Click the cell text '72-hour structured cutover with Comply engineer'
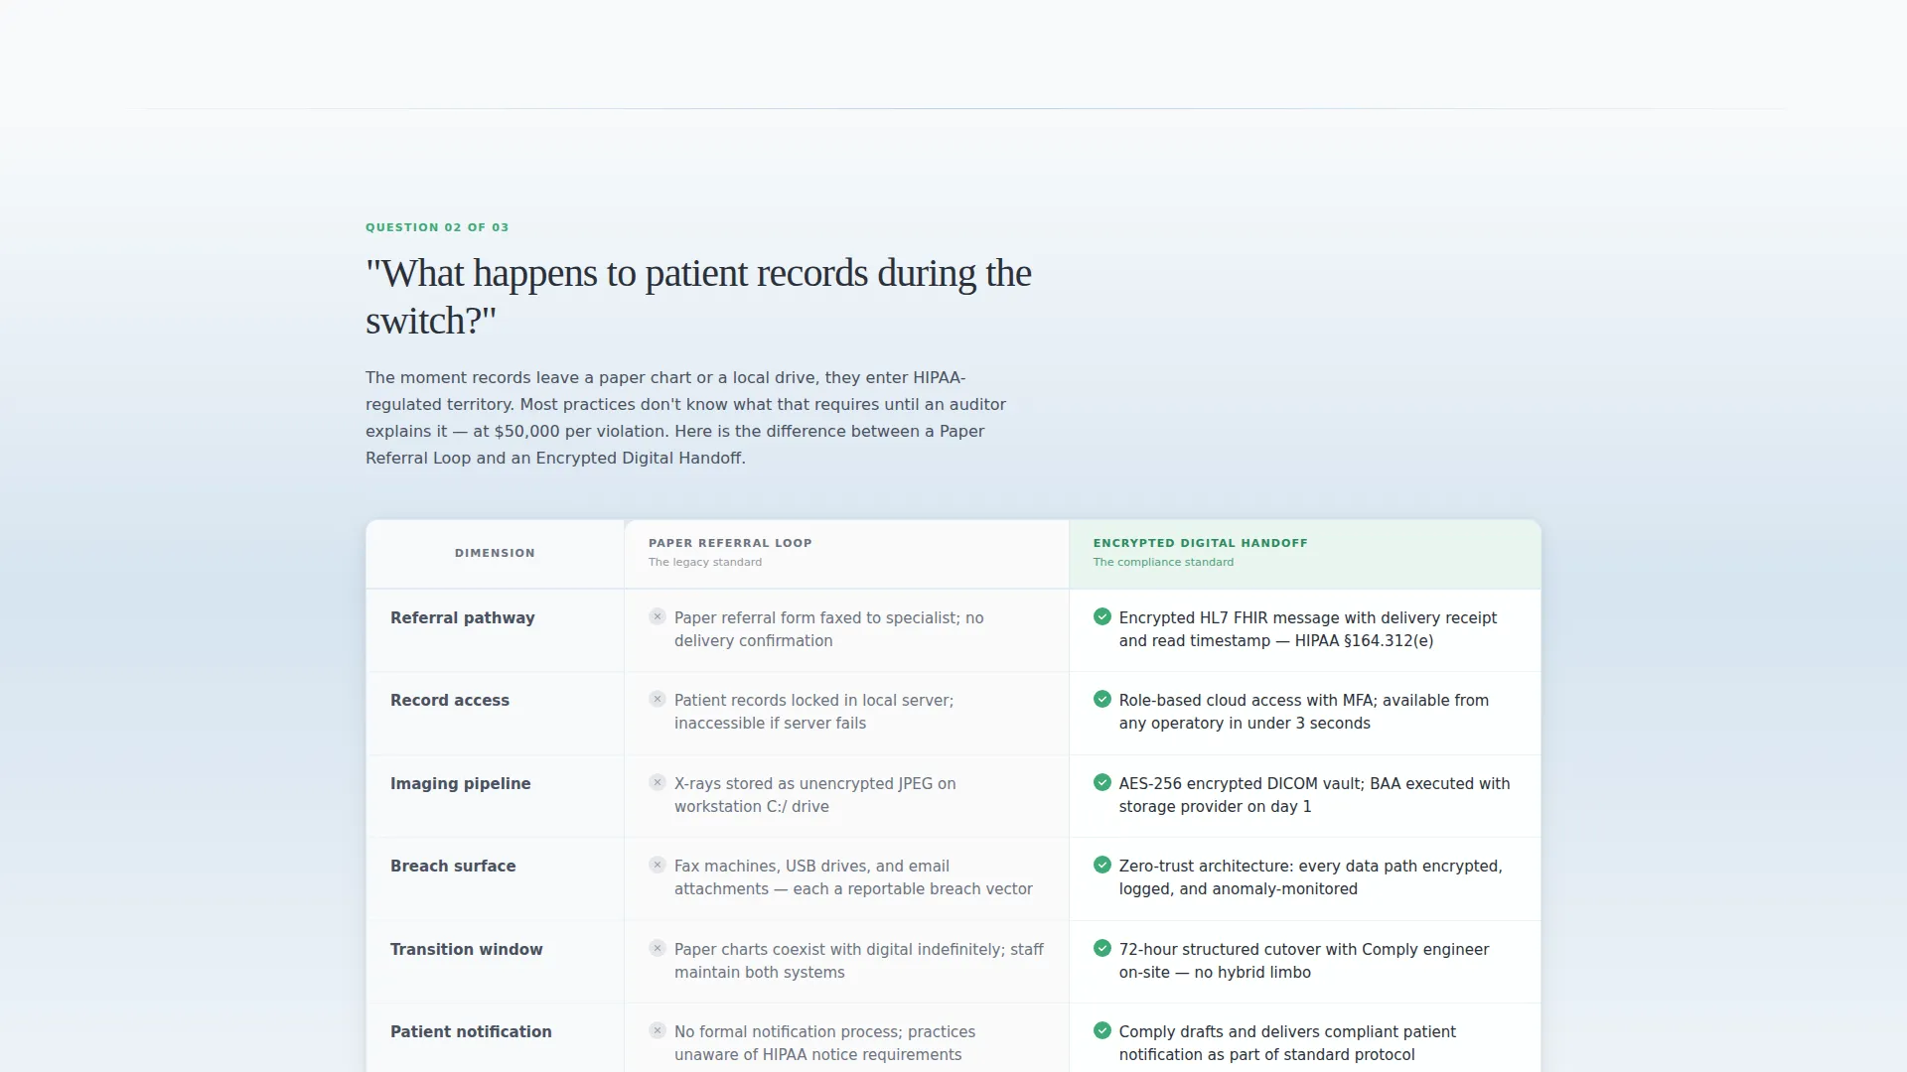 coord(1304,961)
